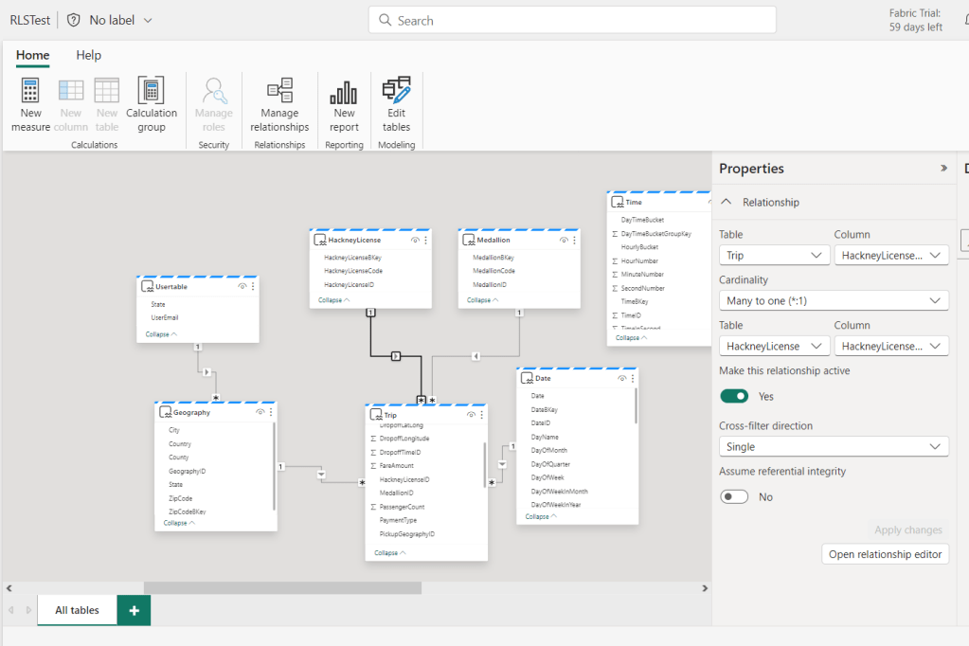Toggle visibility eye on HackneyLicense table
This screenshot has height=646, width=969.
click(x=415, y=241)
